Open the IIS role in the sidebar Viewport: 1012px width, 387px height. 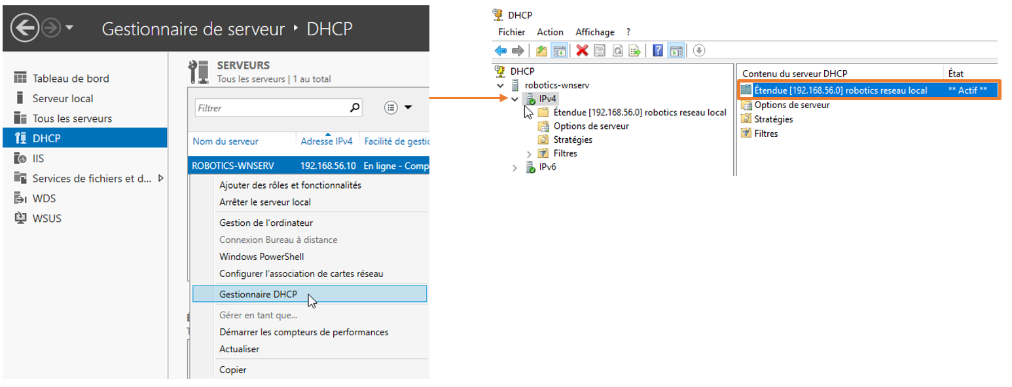[x=38, y=158]
